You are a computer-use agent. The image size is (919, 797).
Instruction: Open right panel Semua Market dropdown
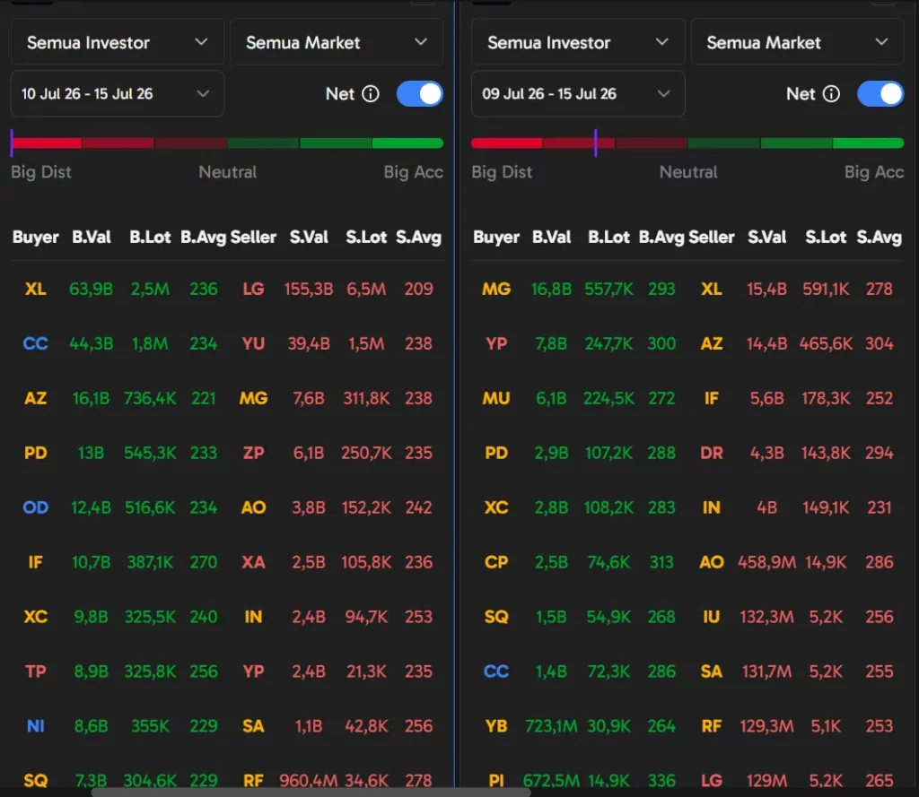797,42
